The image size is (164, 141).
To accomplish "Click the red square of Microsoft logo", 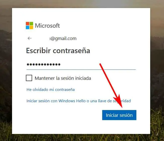I will pyautogui.click(x=28, y=24).
